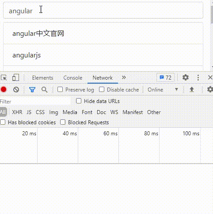Enable Disable cache checkbox
Image resolution: width=213 pixels, height=214 pixels.
click(102, 89)
